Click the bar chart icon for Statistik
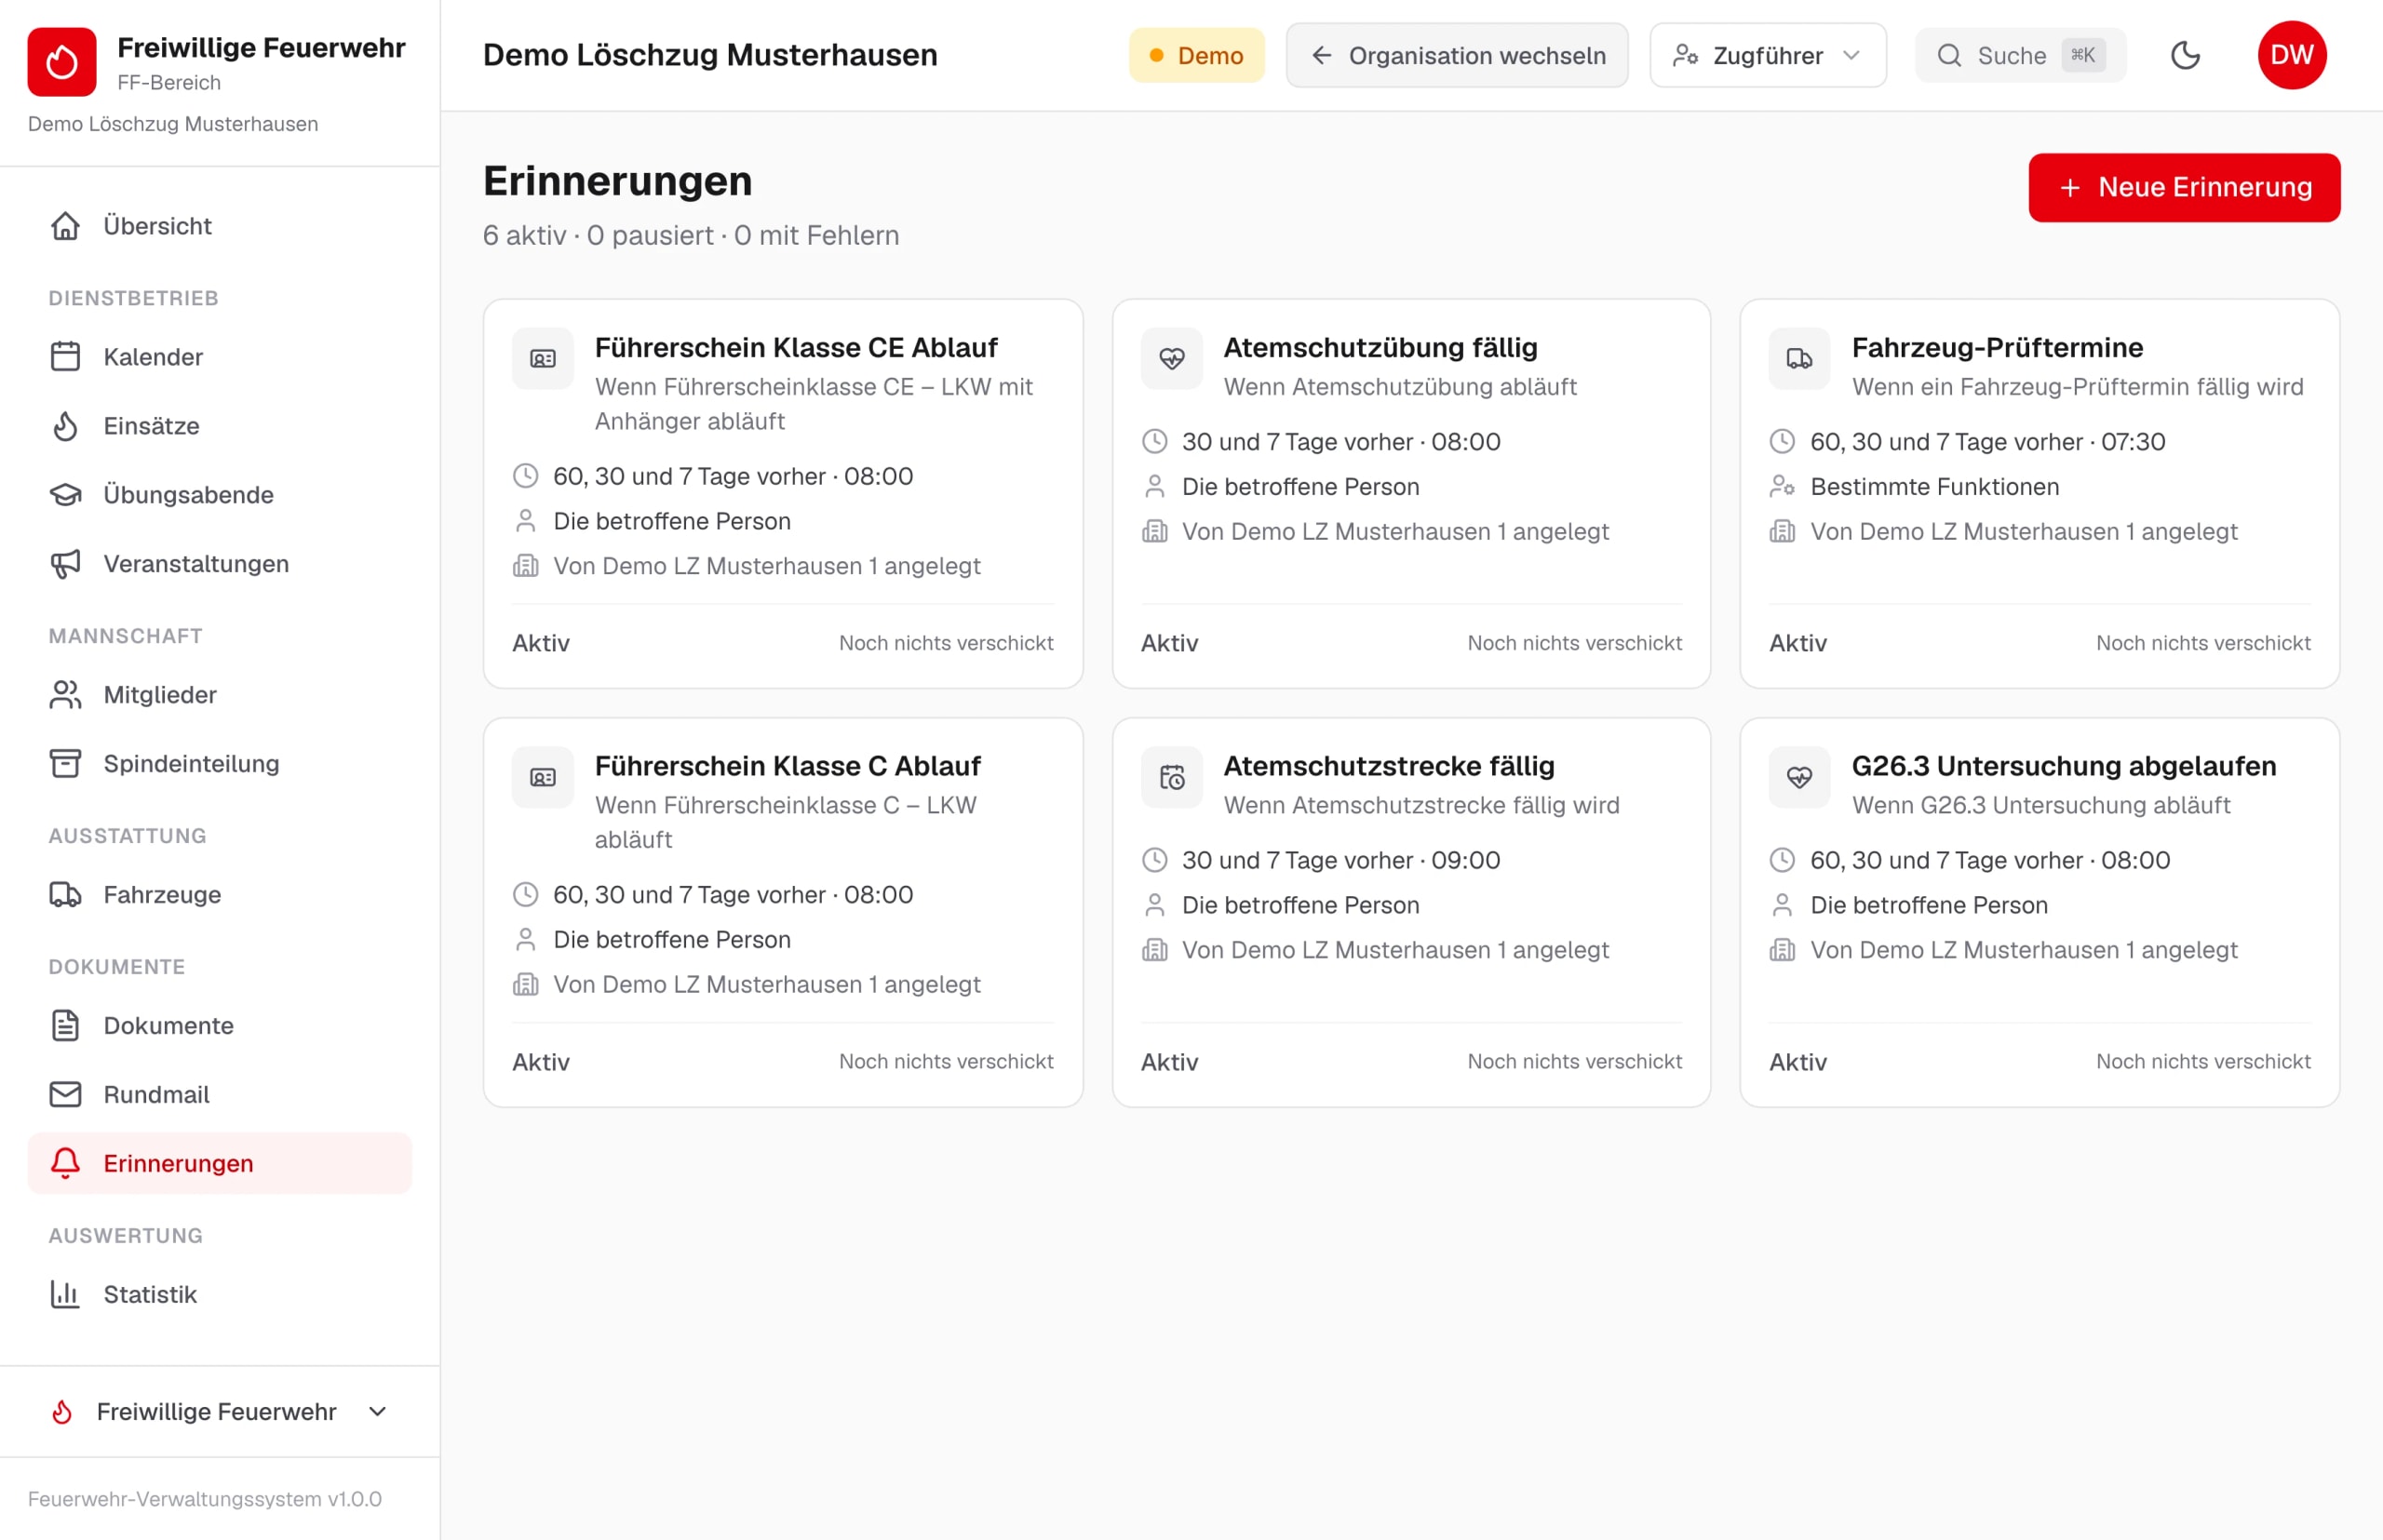 click(66, 1294)
